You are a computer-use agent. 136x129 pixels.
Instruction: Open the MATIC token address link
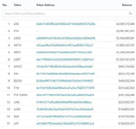click(64, 67)
